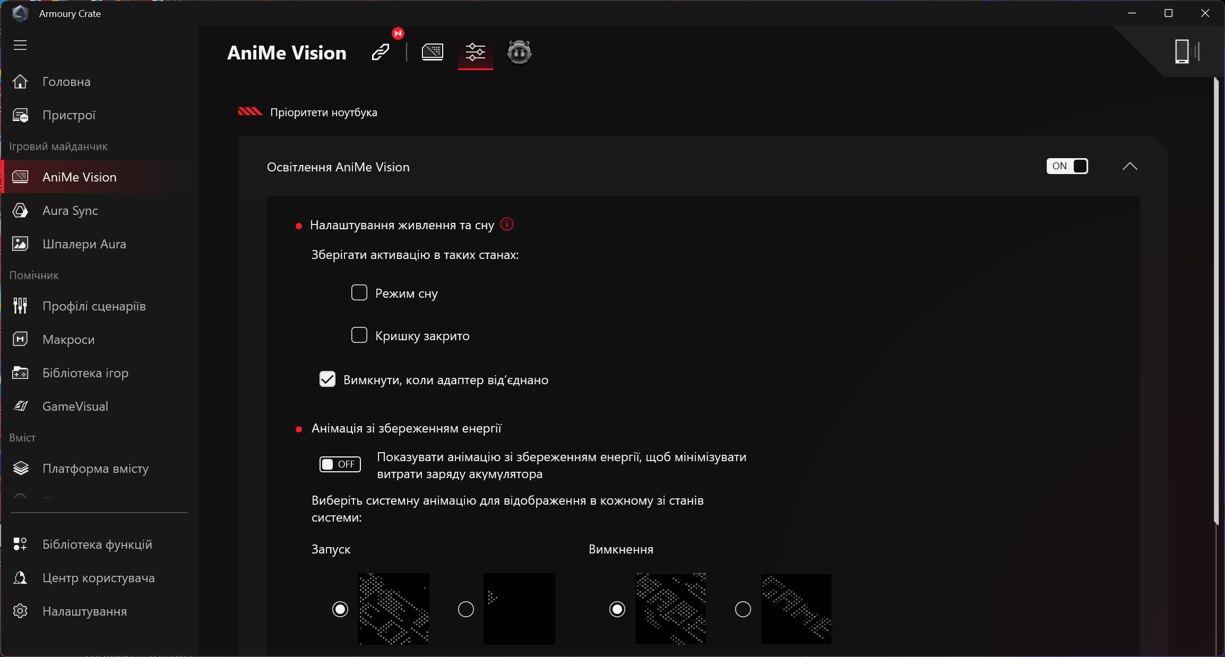The image size is (1225, 657).
Task: Turn off the Освітлення AniMe Vision switch
Action: click(1067, 166)
